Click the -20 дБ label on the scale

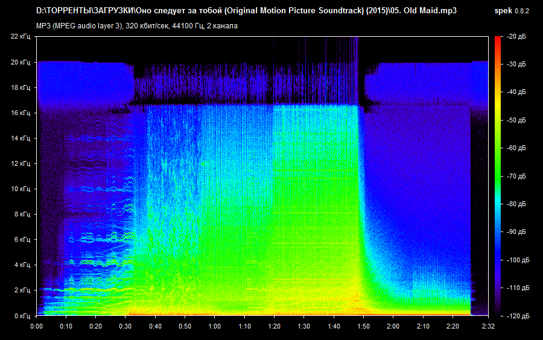point(516,37)
